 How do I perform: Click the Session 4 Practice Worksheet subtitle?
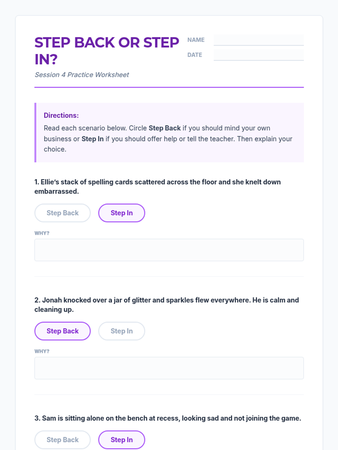82,75
